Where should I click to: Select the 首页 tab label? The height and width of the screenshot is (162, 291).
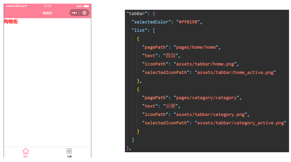coord(25,156)
